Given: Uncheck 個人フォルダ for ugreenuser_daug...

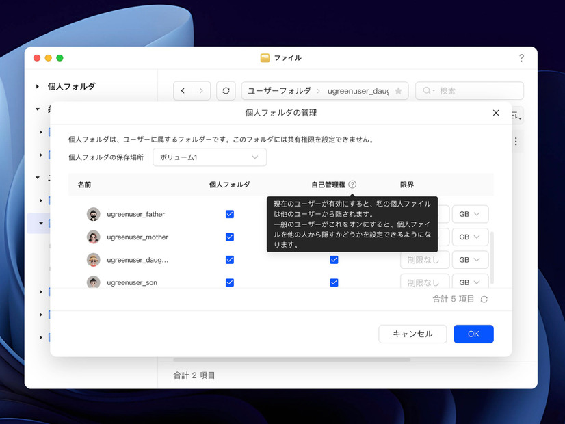Looking at the screenshot, I should 230,260.
